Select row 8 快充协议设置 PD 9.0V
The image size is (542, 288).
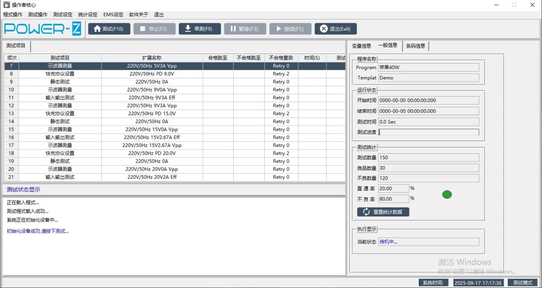[175, 74]
